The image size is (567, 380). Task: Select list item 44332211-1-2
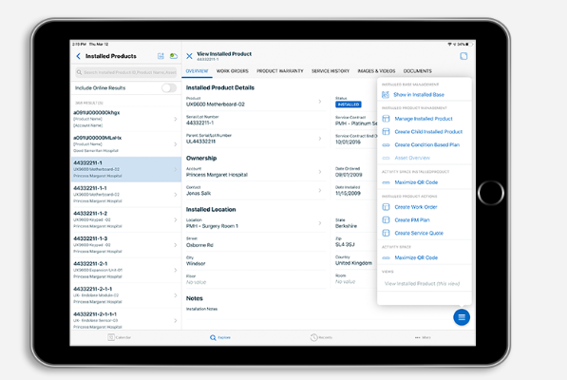click(125, 219)
